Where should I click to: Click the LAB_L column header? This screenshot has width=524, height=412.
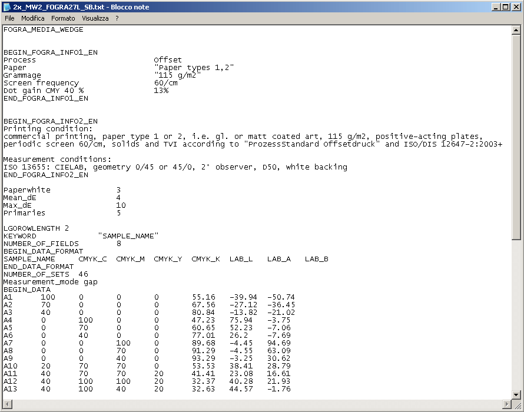pos(241,259)
